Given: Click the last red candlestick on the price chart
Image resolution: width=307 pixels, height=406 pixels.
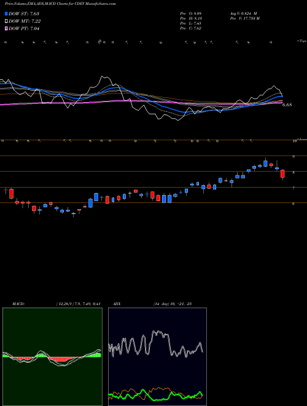Looking at the screenshot, I should pyautogui.click(x=282, y=173).
